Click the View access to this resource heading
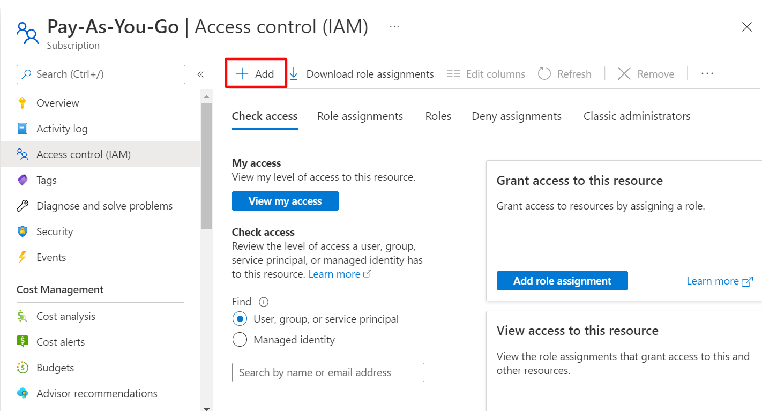 (x=578, y=331)
